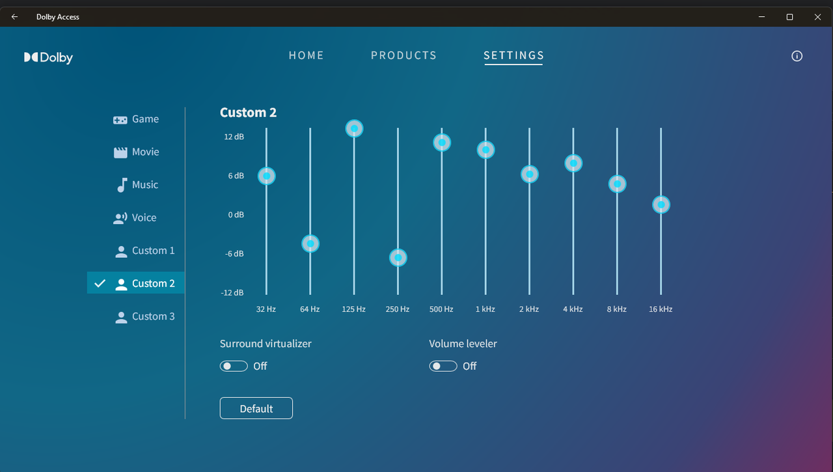Screen dimensions: 833x472
Task: Switch to Custom 3 profile label
Action: (x=154, y=316)
